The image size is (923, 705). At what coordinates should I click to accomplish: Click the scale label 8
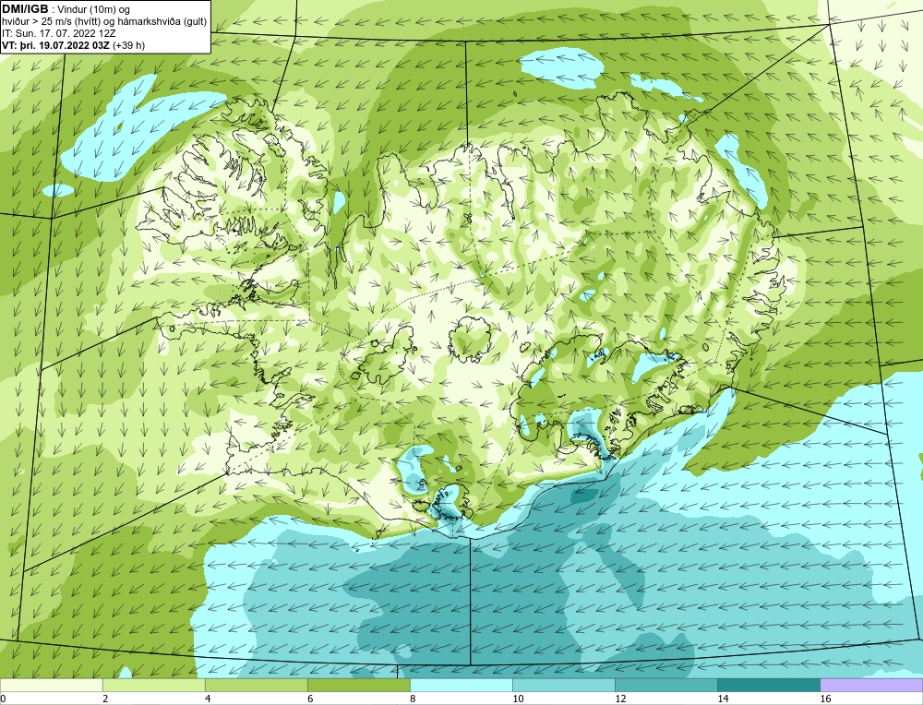pos(413,699)
